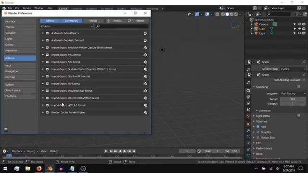Open the Add-ons preferences section
Image resolution: width=308 pixels, height=173 pixels.
tap(20, 58)
